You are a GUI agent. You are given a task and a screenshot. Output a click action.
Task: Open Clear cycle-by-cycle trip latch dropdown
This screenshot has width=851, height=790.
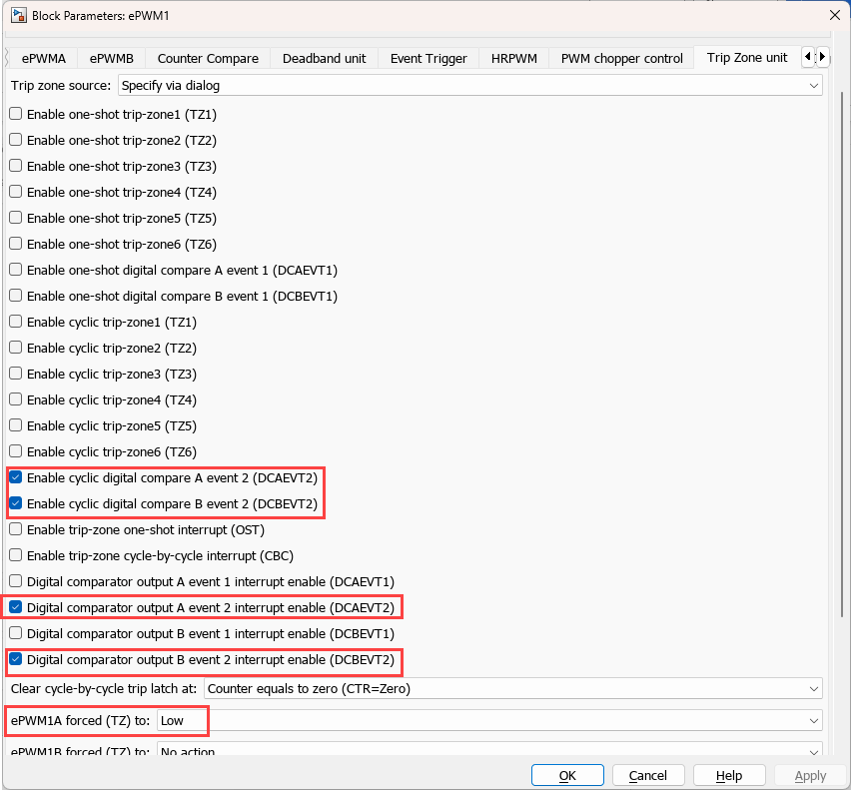tap(513, 688)
